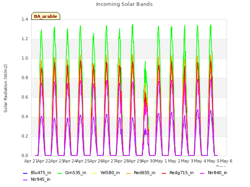Screen dimensions: 250x187
Task: Toggle the Red655_in legend label
Action: coord(145,173)
